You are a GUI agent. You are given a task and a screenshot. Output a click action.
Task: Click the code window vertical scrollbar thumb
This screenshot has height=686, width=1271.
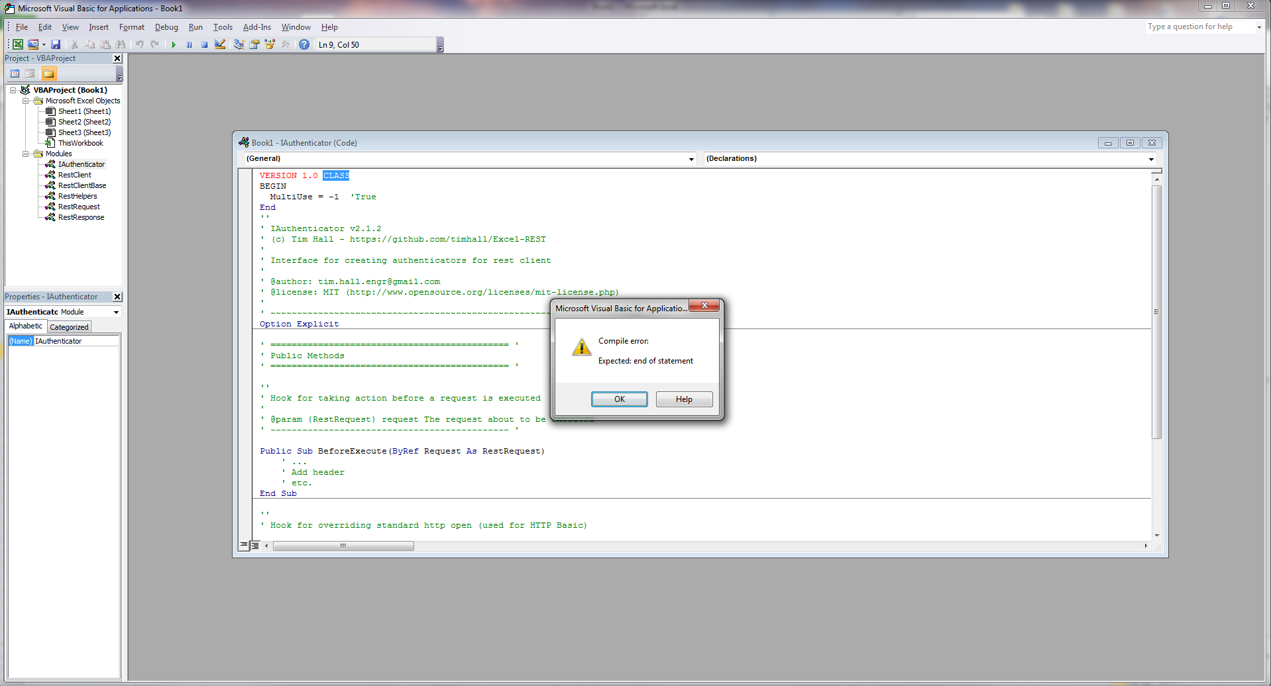1157,312
